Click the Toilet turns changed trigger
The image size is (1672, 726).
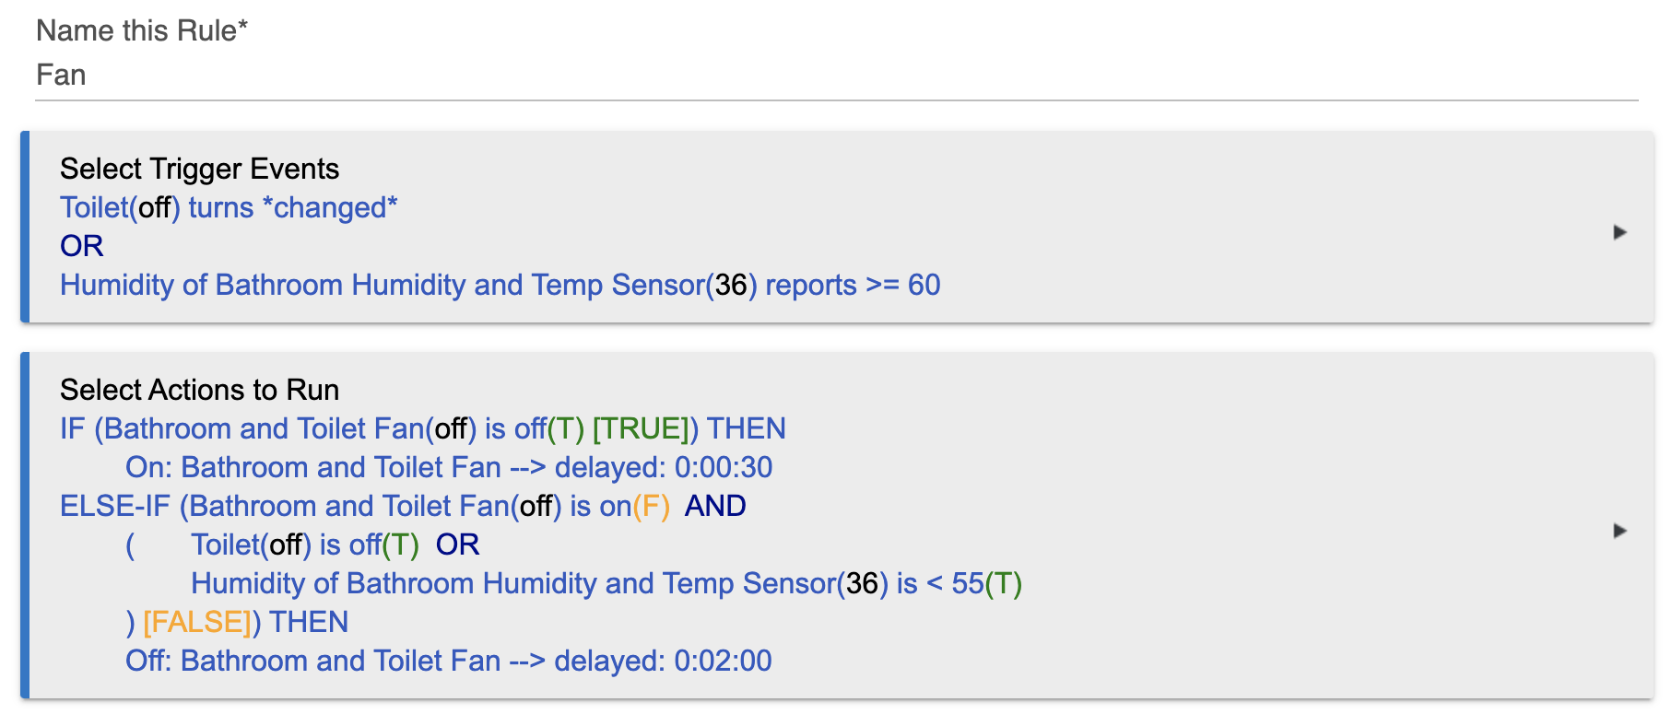(229, 207)
